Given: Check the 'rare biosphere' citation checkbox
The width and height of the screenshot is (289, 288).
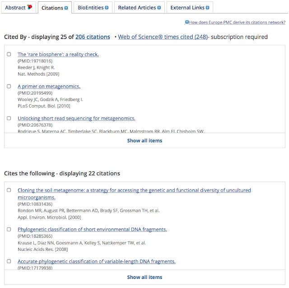Looking at the screenshot, I should 9,54.
